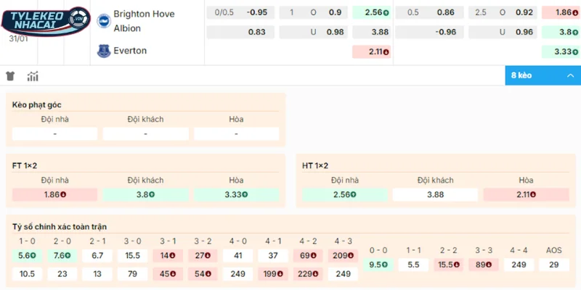Select correct score 2-2 odds 15.5
The image size is (581, 290).
point(449,265)
